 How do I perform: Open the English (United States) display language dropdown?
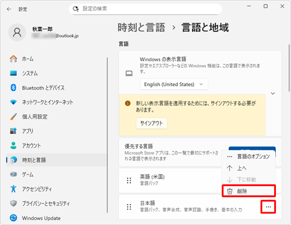(174, 84)
